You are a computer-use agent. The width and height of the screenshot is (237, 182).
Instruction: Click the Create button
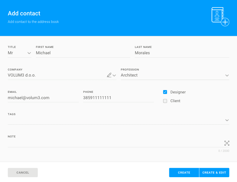(184, 173)
